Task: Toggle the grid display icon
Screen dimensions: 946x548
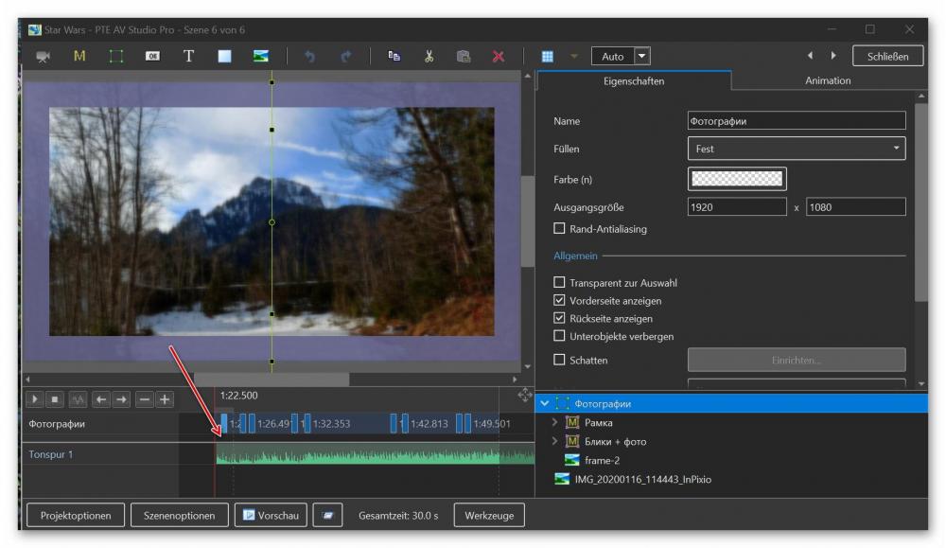Action: [x=547, y=56]
